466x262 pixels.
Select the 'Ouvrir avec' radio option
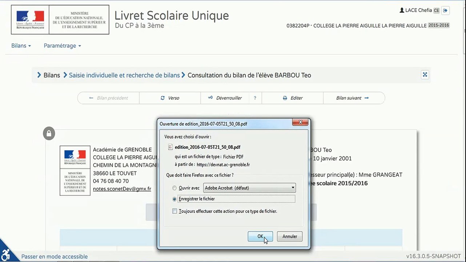174,188
